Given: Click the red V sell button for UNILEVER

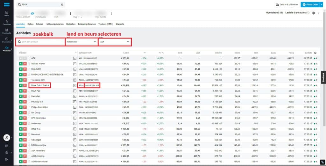Looking at the screenshot, I should (x=25, y=69).
